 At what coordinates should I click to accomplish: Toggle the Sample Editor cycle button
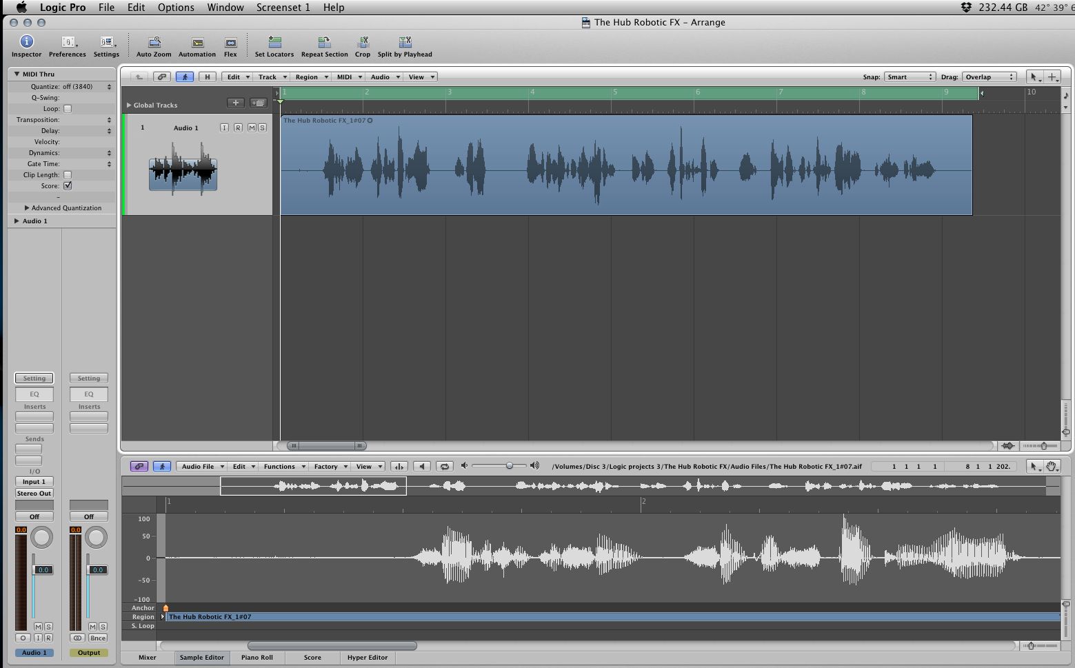click(445, 467)
